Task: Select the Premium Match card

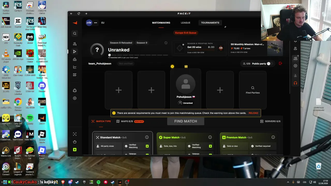Action: click(249, 143)
